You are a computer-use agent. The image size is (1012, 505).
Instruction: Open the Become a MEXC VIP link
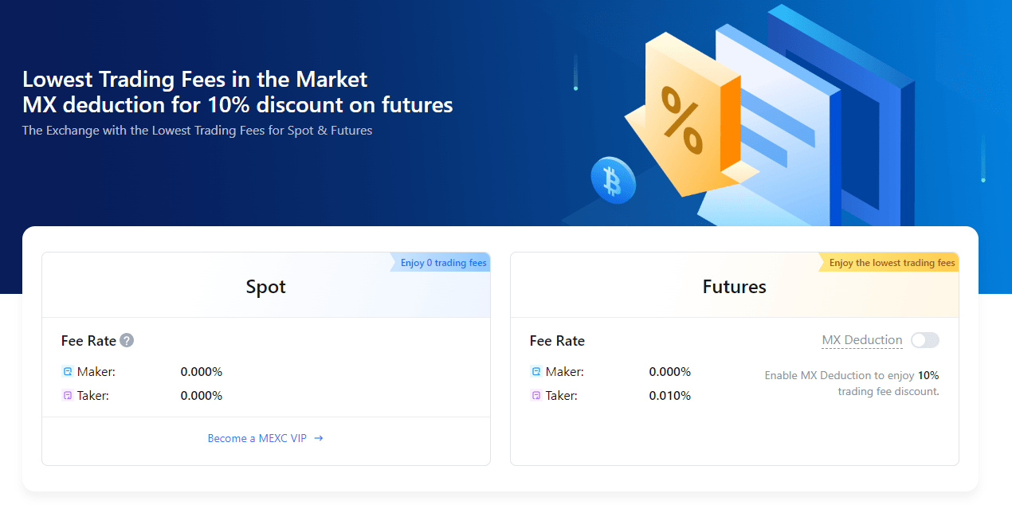pyautogui.click(x=265, y=438)
